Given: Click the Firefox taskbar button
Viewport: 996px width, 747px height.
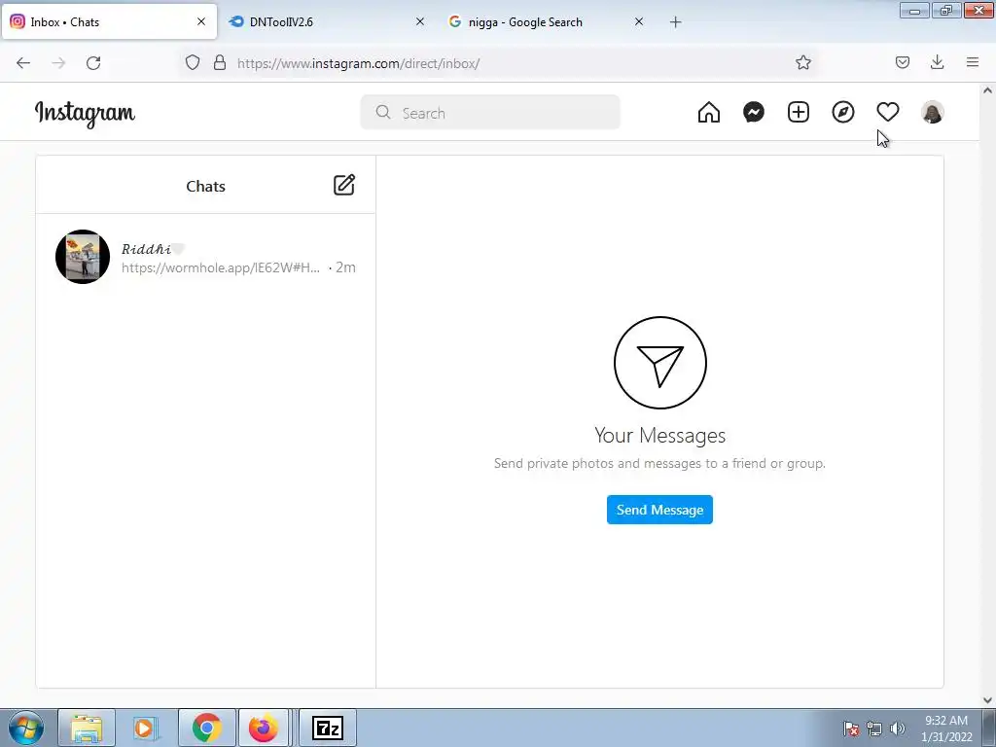Looking at the screenshot, I should tap(264, 728).
